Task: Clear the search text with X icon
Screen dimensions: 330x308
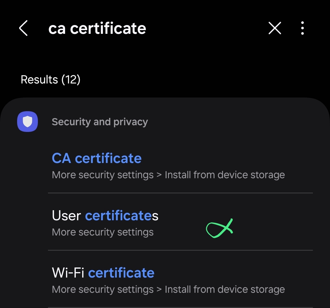Action: point(275,28)
